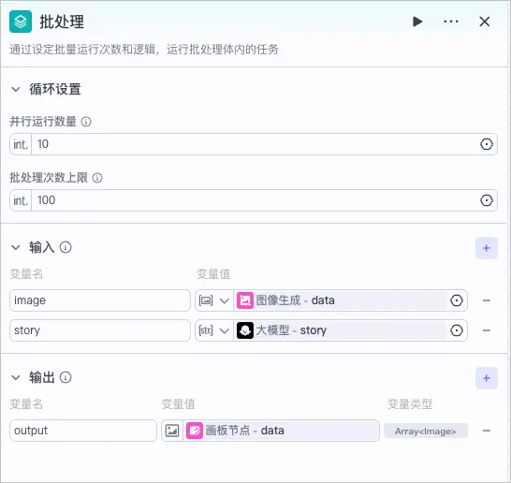Open variable picker for batch limit field

click(x=487, y=200)
